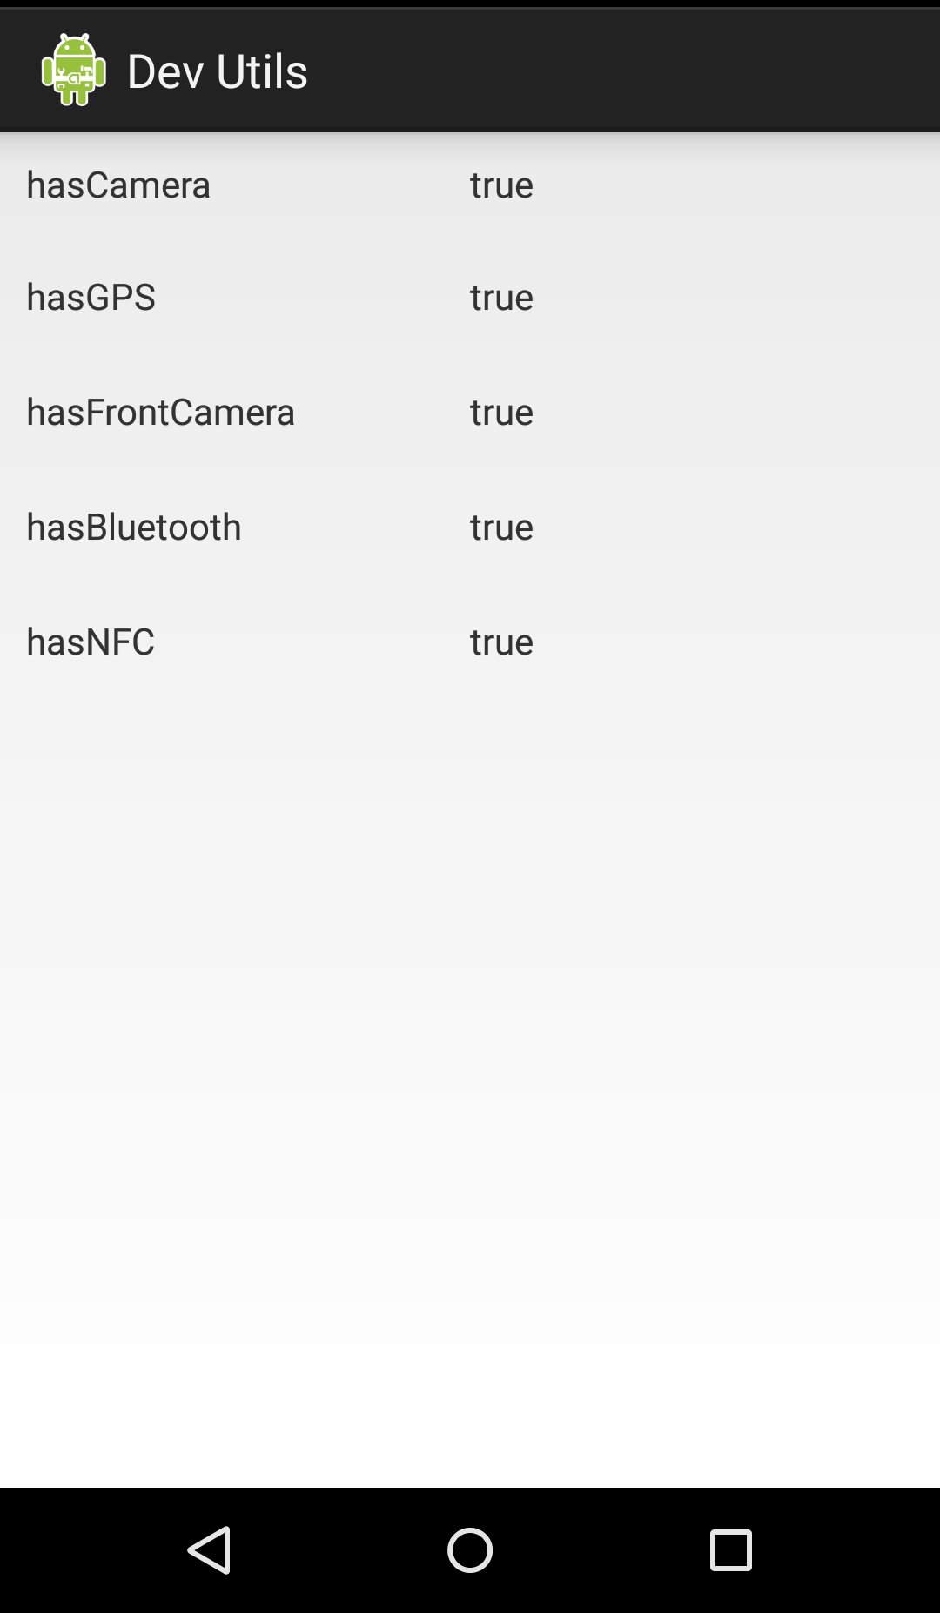Select the hasNFC label
The height and width of the screenshot is (1613, 940).
click(91, 642)
